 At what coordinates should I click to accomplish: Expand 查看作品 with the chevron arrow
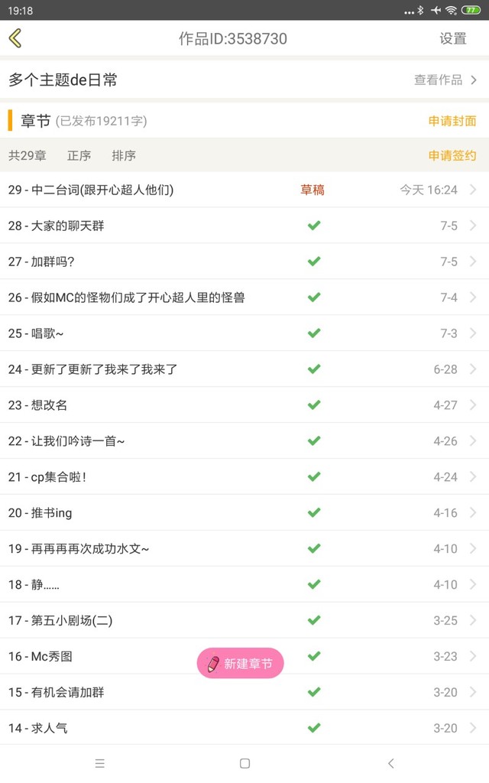coord(474,80)
